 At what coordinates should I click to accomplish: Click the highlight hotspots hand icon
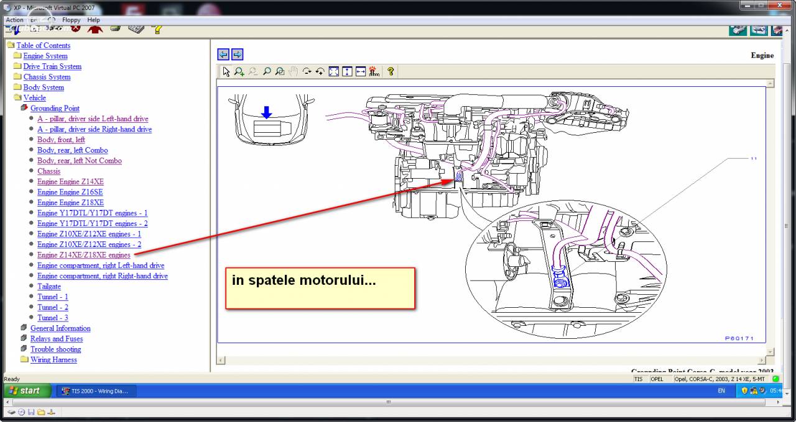tap(374, 71)
